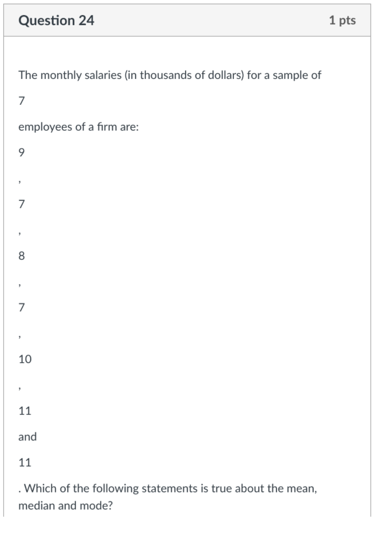383x536 pixels.
Task: Click the Question 24 heading
Action: click(x=56, y=20)
